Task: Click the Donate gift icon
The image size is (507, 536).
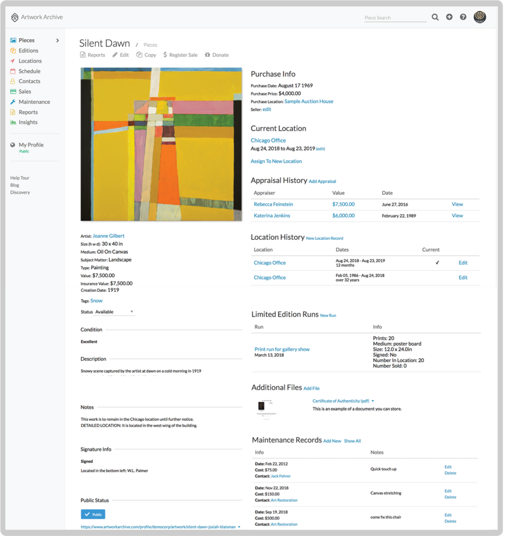Action: pyautogui.click(x=207, y=55)
